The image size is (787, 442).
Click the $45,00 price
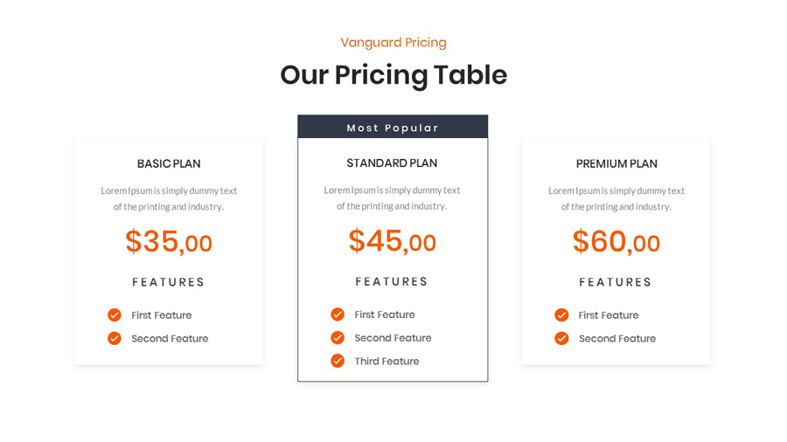point(392,241)
